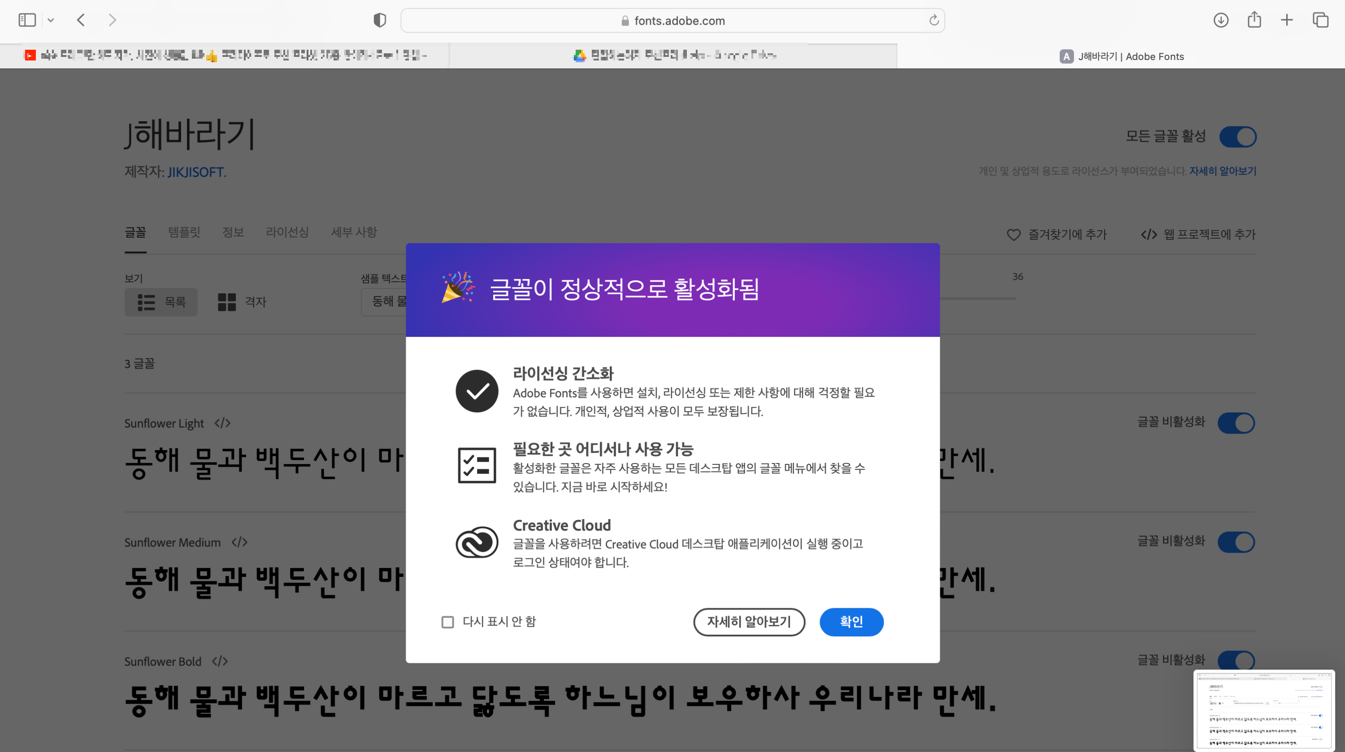Select the J해바라기 Adobe Fonts tab
Screen dimensions: 1345x752
tap(1121, 56)
